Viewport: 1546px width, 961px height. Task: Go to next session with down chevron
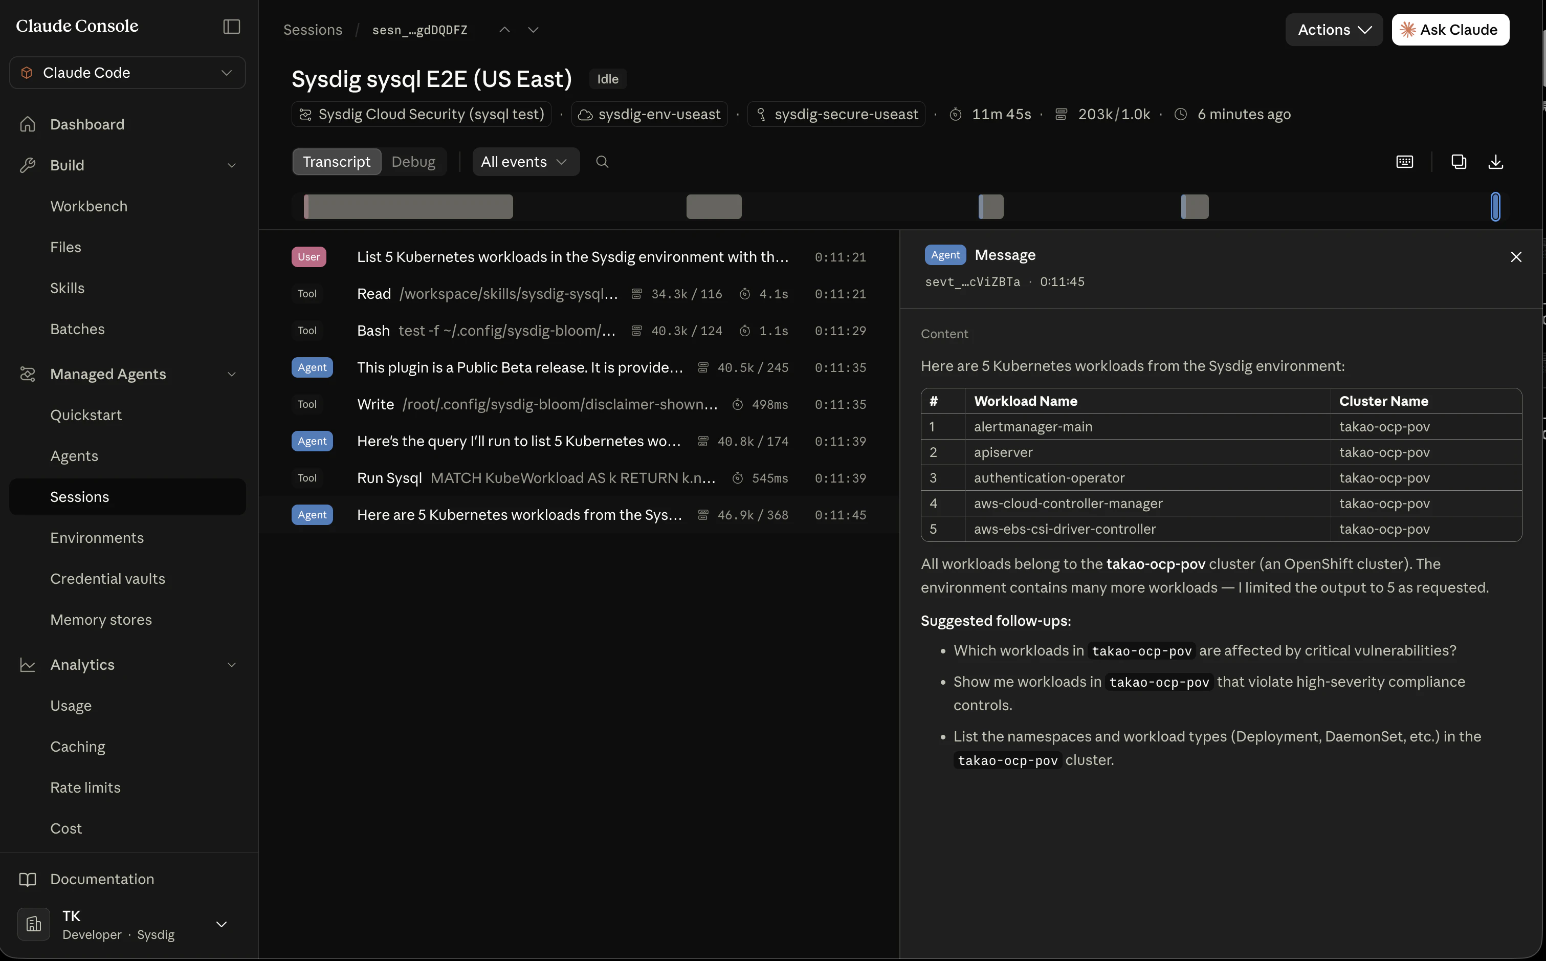coord(533,30)
